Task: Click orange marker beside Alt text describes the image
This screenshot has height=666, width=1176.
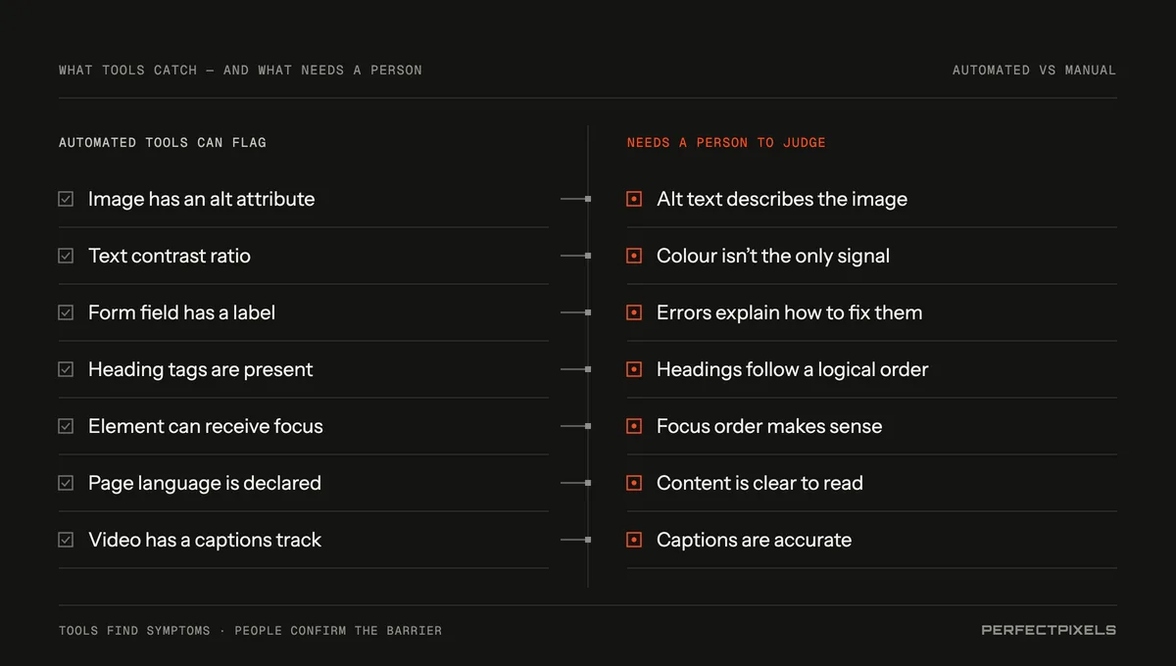Action: coord(634,199)
